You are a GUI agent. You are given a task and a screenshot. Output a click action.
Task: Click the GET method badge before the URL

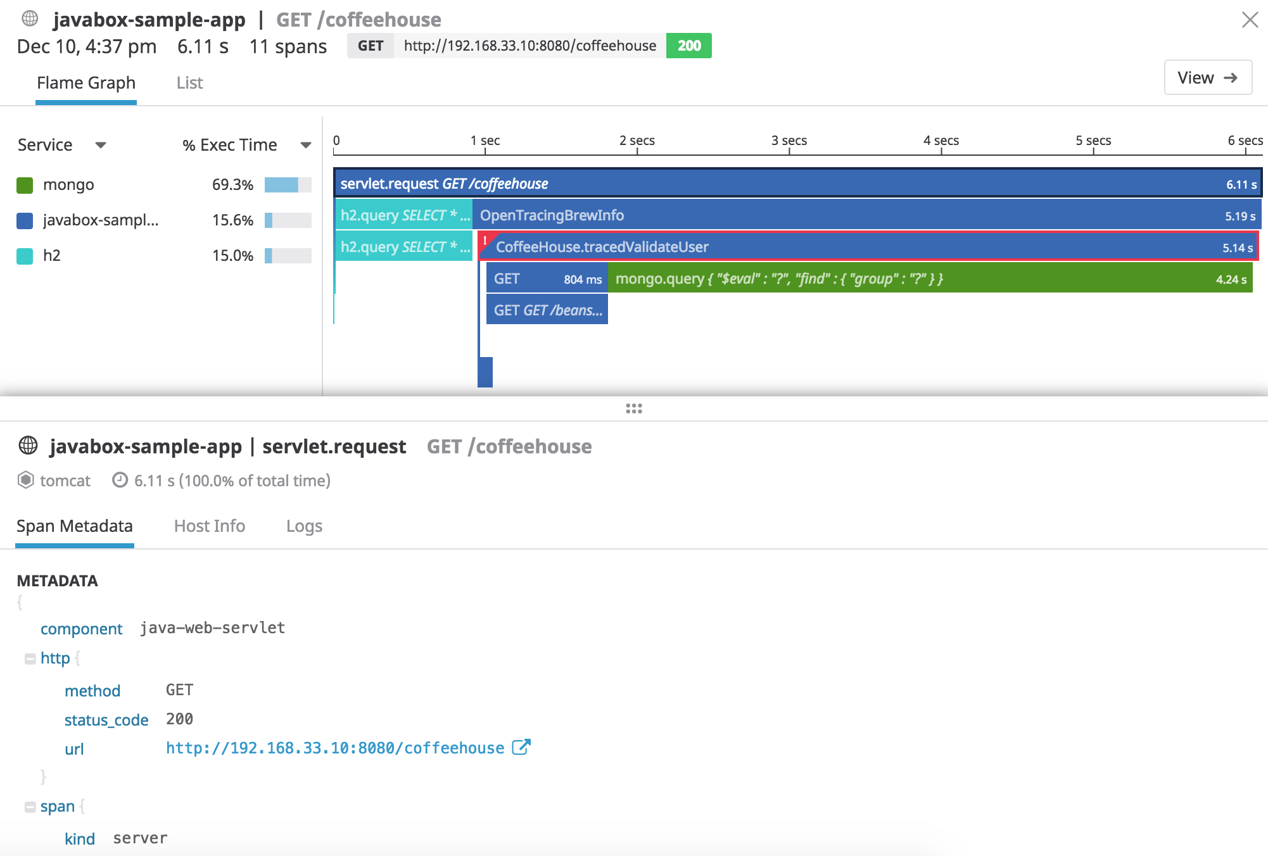click(x=371, y=46)
